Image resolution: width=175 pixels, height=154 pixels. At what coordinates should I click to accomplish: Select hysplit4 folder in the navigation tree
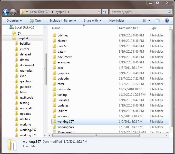(23, 38)
